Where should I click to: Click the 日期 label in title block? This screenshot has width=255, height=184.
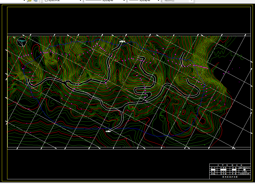click(234, 174)
